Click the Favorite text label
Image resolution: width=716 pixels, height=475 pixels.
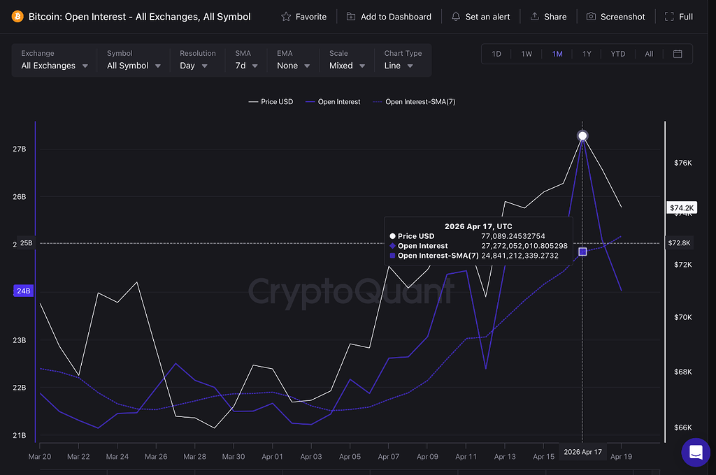coord(311,17)
